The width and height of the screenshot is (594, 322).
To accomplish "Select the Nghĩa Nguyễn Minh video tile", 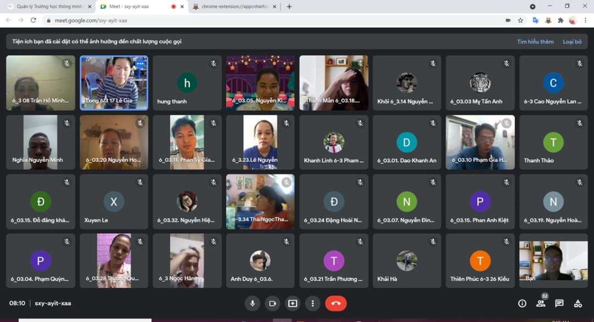I will pyautogui.click(x=41, y=142).
